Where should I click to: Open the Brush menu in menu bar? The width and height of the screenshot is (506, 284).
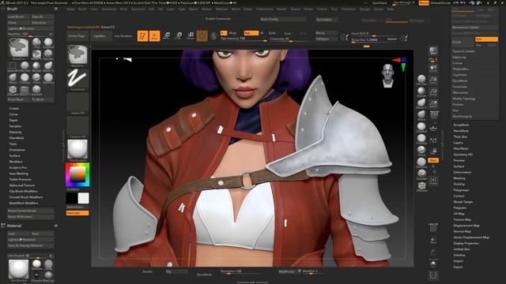click(82, 9)
